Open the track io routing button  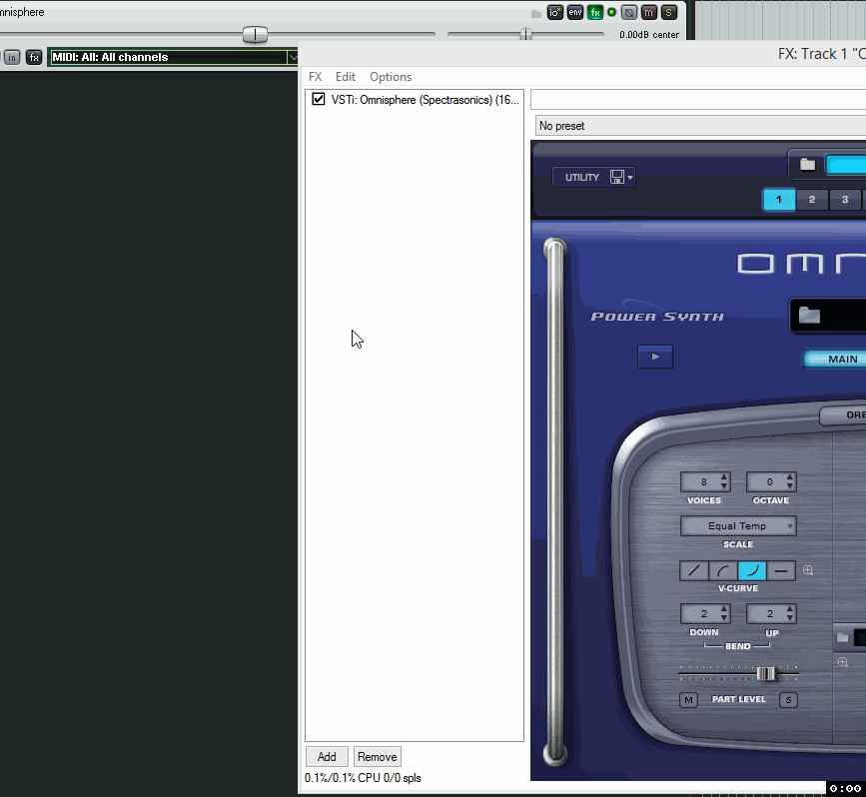point(555,12)
